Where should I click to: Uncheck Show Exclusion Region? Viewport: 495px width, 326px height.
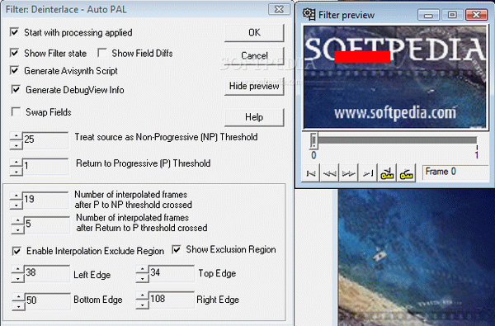click(177, 249)
